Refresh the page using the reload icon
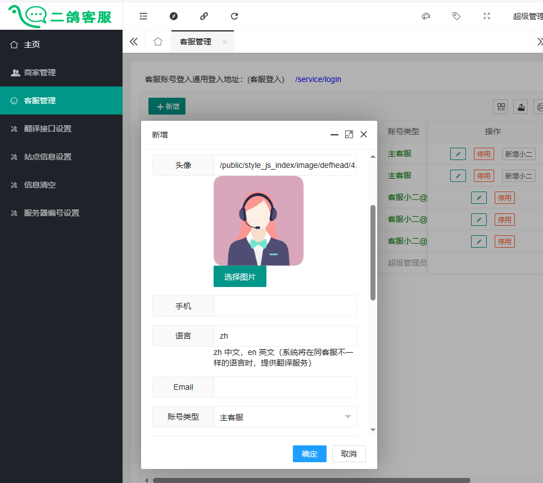 click(234, 16)
